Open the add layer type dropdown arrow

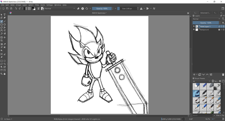[x=197, y=75]
